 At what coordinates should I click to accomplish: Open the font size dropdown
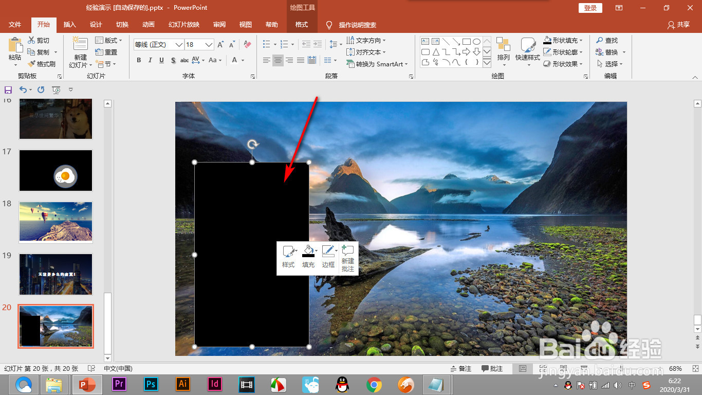click(x=209, y=45)
